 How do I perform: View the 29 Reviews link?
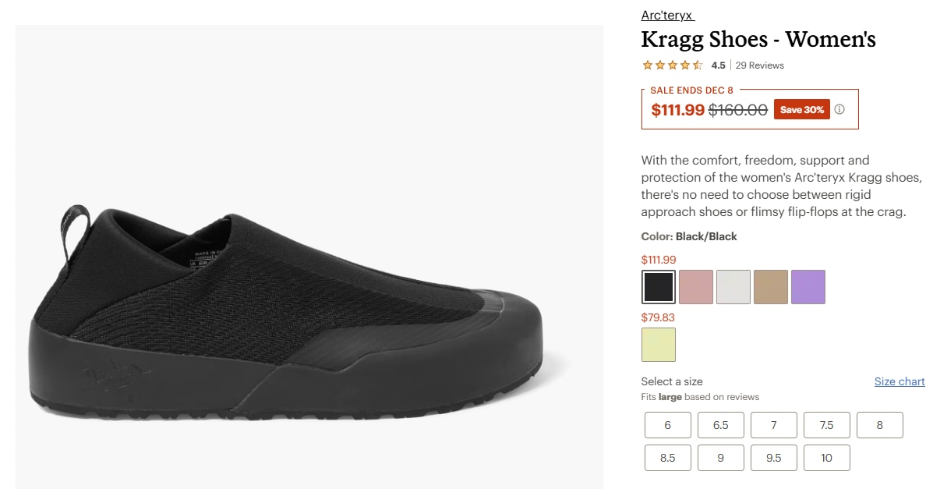760,66
